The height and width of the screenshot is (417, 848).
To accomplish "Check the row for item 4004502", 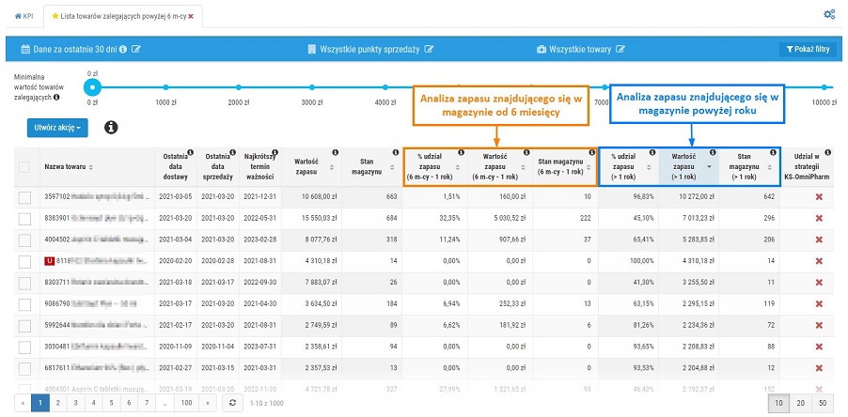I will pos(24,239).
